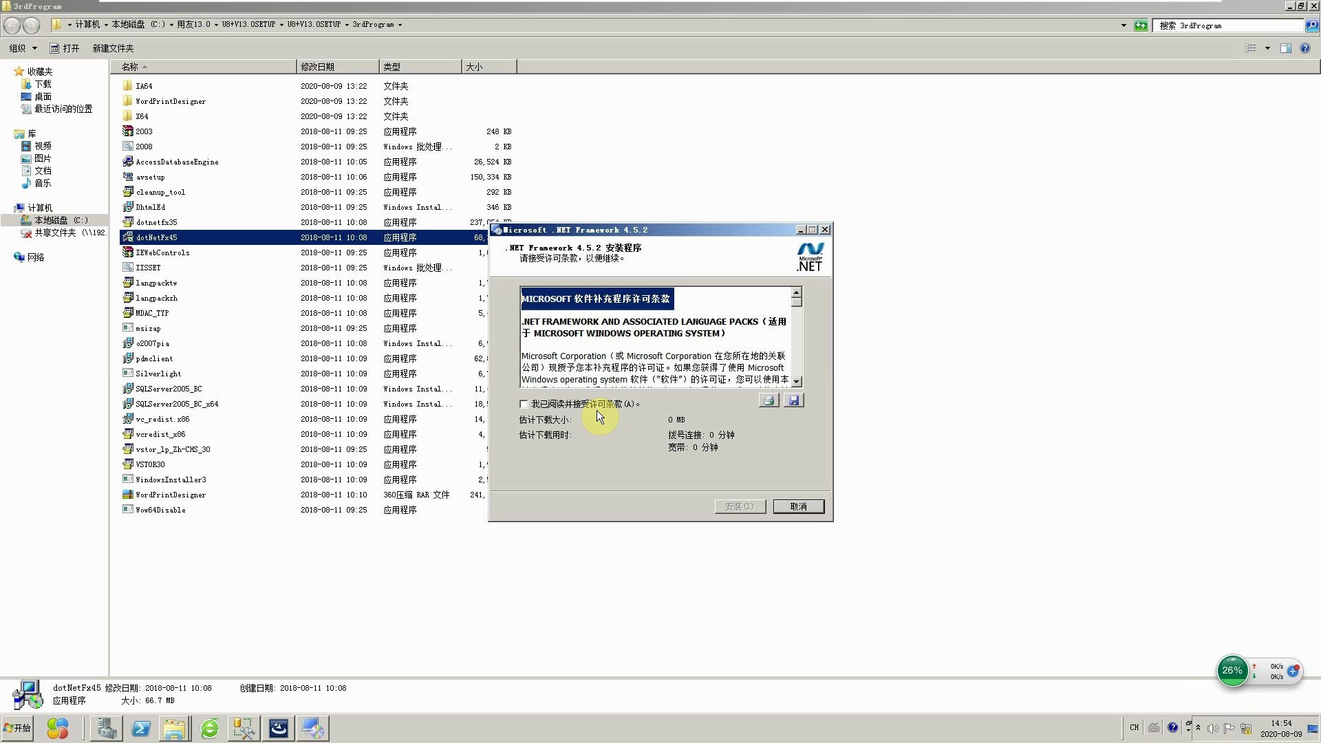Viewport: 1321px width, 743px height.
Task: Click the 取消 cancel button
Action: 798,506
